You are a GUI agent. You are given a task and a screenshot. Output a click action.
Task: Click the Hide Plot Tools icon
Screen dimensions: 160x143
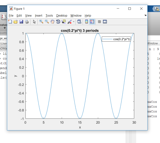click(99, 22)
